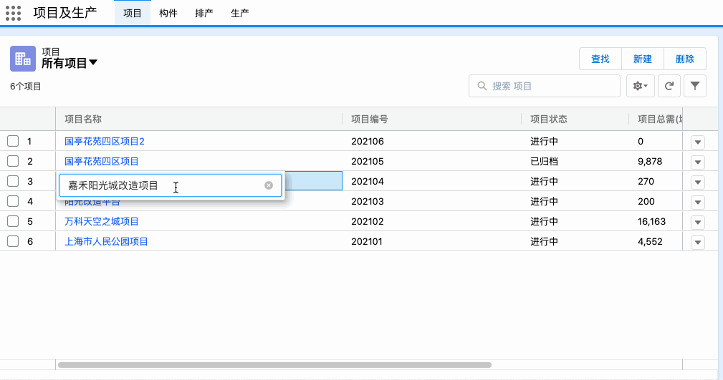The image size is (723, 380).
Task: Open row actions menu for project 202102
Action: (x=698, y=223)
